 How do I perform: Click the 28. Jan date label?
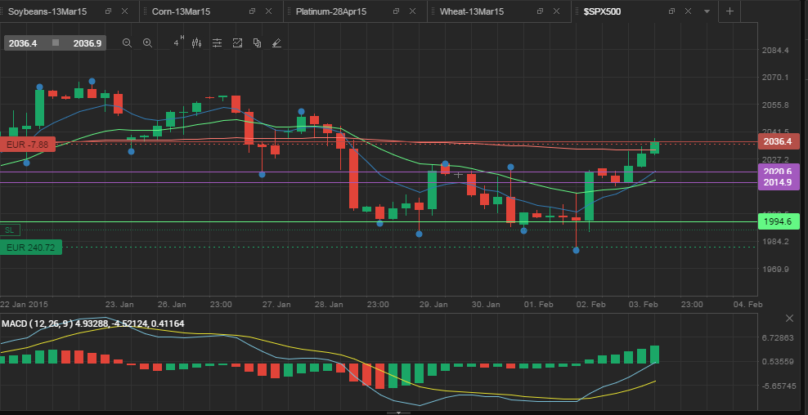point(329,304)
